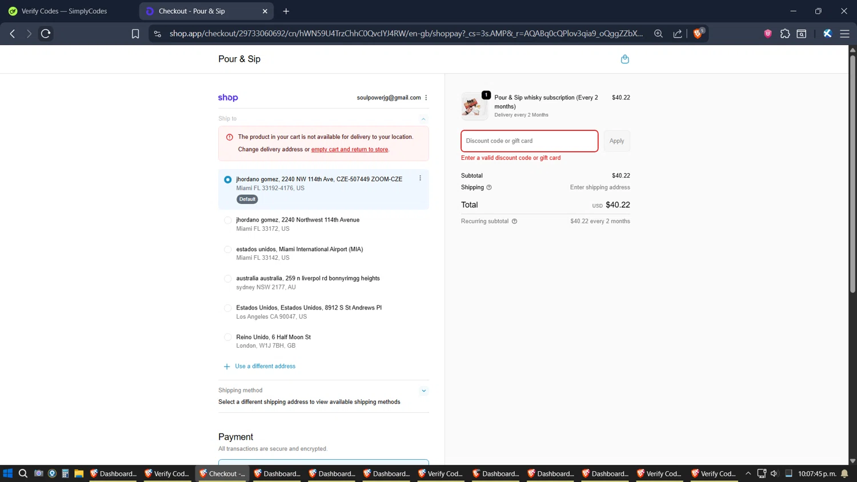Collapse the Ship to section
Screen dimensions: 857x482
[x=423, y=119]
